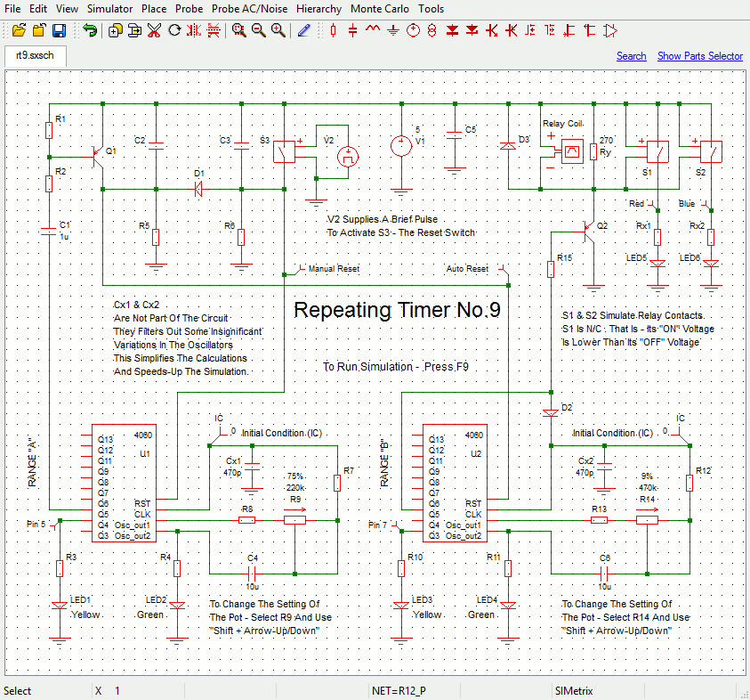750x700 pixels.
Task: Place a resistor from toolbar
Action: (333, 30)
